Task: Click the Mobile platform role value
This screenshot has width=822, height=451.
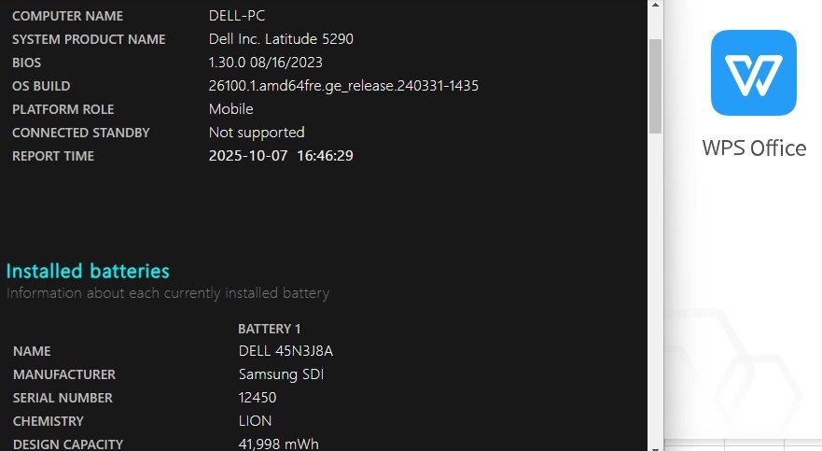Action: pos(230,109)
